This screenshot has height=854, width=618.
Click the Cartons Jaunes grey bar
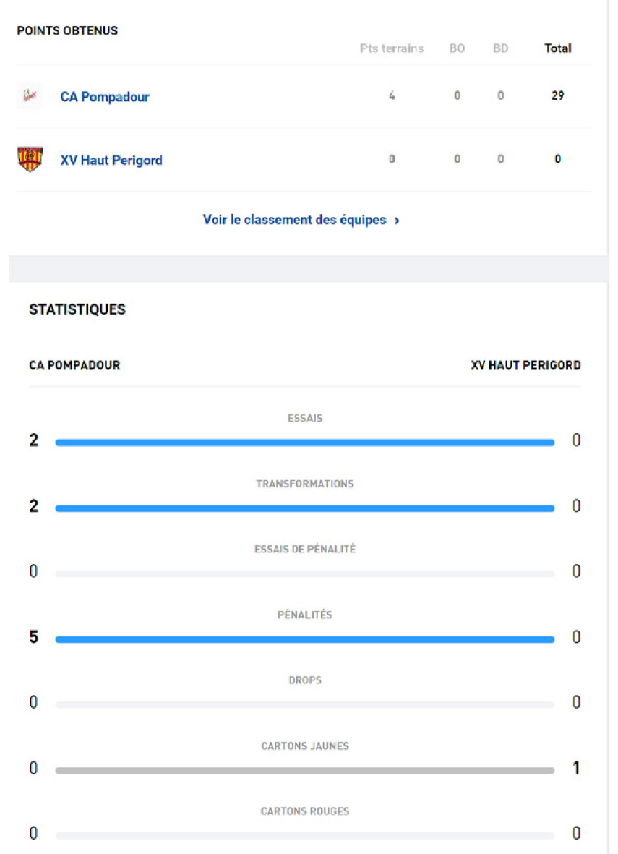point(304,771)
